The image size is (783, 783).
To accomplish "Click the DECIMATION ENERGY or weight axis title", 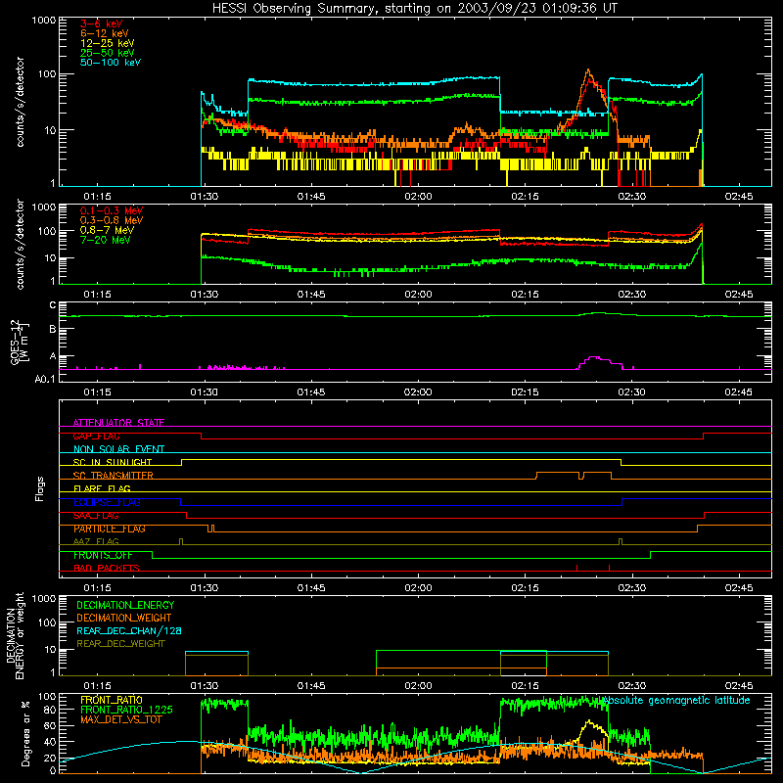I will click(x=15, y=635).
